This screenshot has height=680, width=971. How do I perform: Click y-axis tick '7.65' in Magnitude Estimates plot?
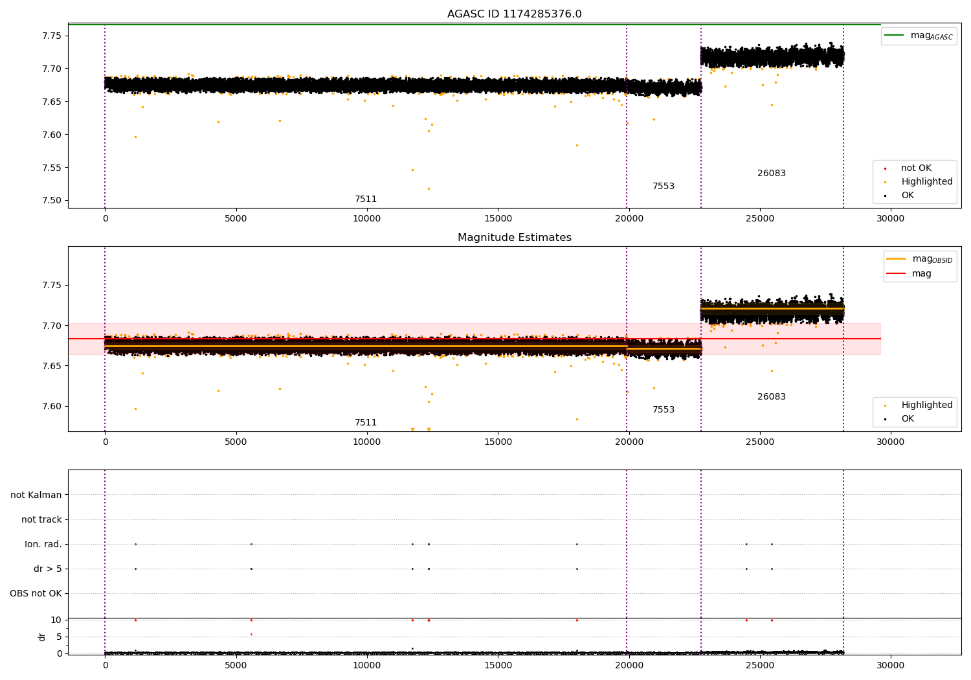click(51, 367)
